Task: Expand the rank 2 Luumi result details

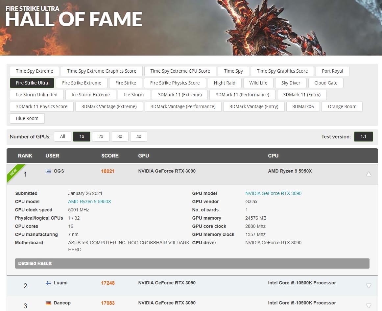Action: coord(369,286)
